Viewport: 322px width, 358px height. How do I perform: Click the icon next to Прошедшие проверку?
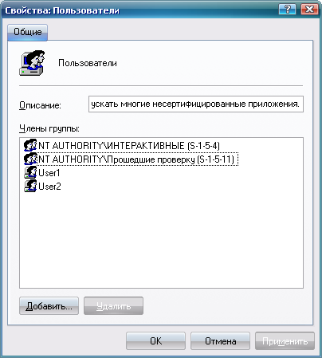30,159
